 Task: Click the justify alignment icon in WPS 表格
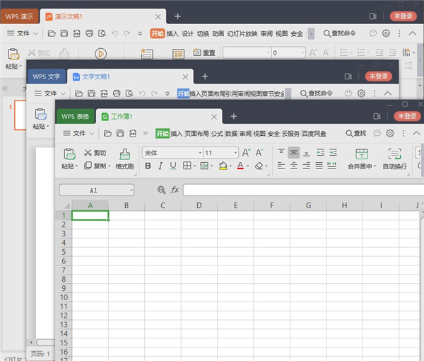[x=319, y=166]
